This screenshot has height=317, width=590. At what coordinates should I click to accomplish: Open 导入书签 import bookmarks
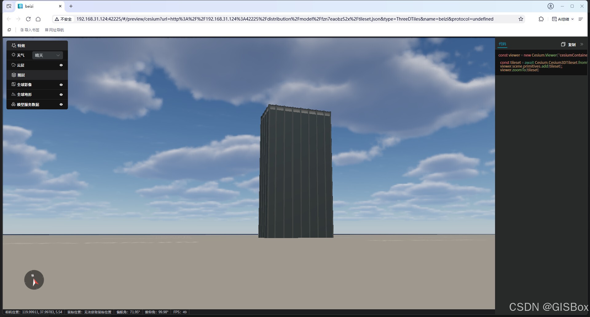30,30
